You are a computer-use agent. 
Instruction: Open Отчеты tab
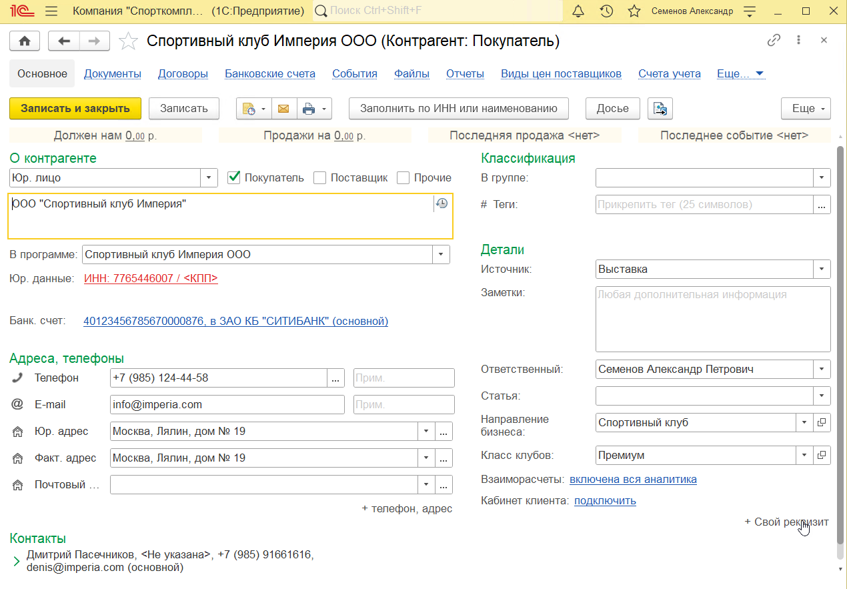(465, 73)
